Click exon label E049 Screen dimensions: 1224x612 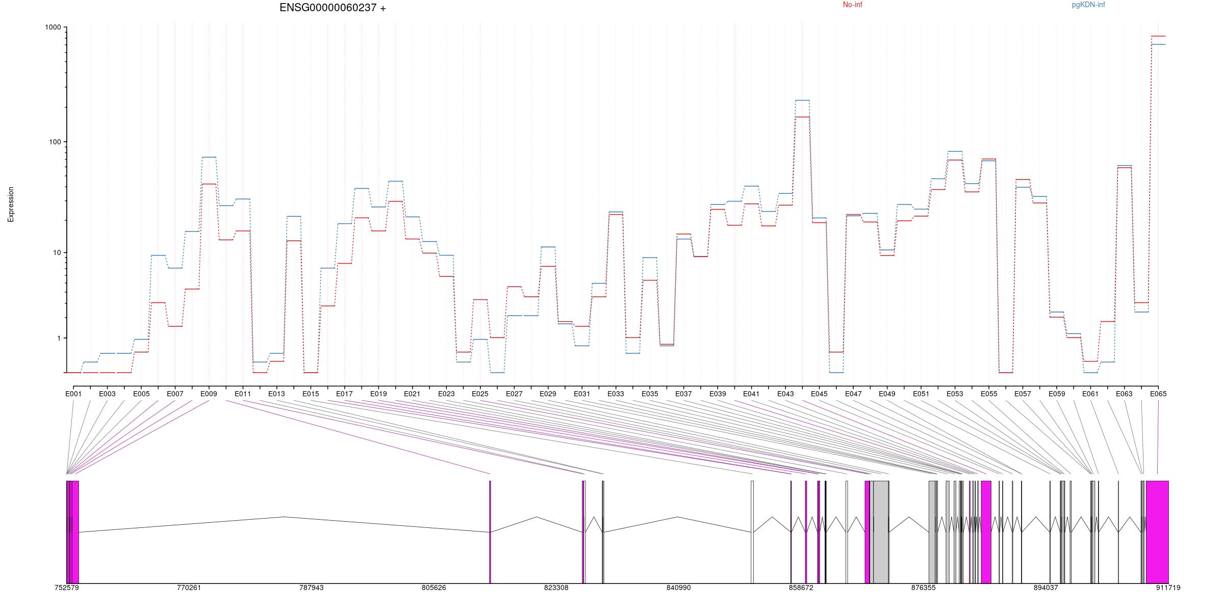tap(887, 394)
